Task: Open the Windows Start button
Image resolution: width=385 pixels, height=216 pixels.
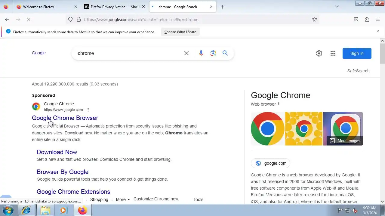Action: pyautogui.click(x=8, y=210)
